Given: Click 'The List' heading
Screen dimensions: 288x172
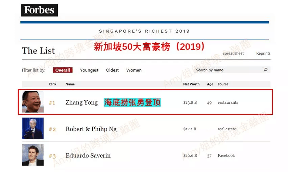Looking at the screenshot, I should pos(38,50).
